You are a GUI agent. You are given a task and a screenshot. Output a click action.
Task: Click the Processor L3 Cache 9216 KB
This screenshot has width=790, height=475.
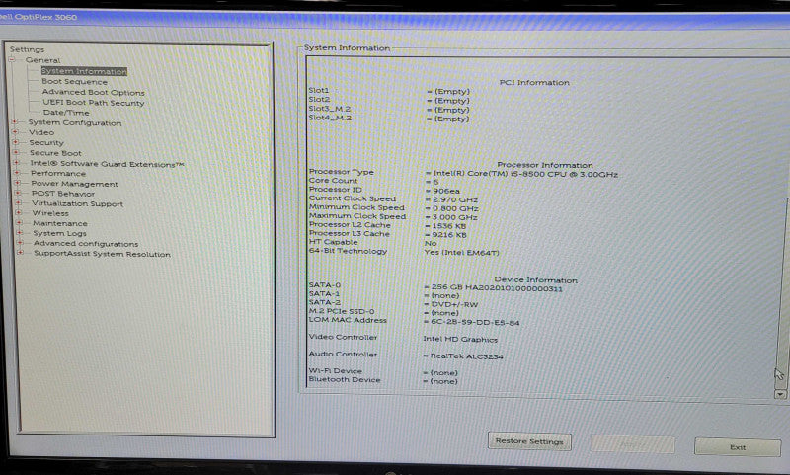449,235
